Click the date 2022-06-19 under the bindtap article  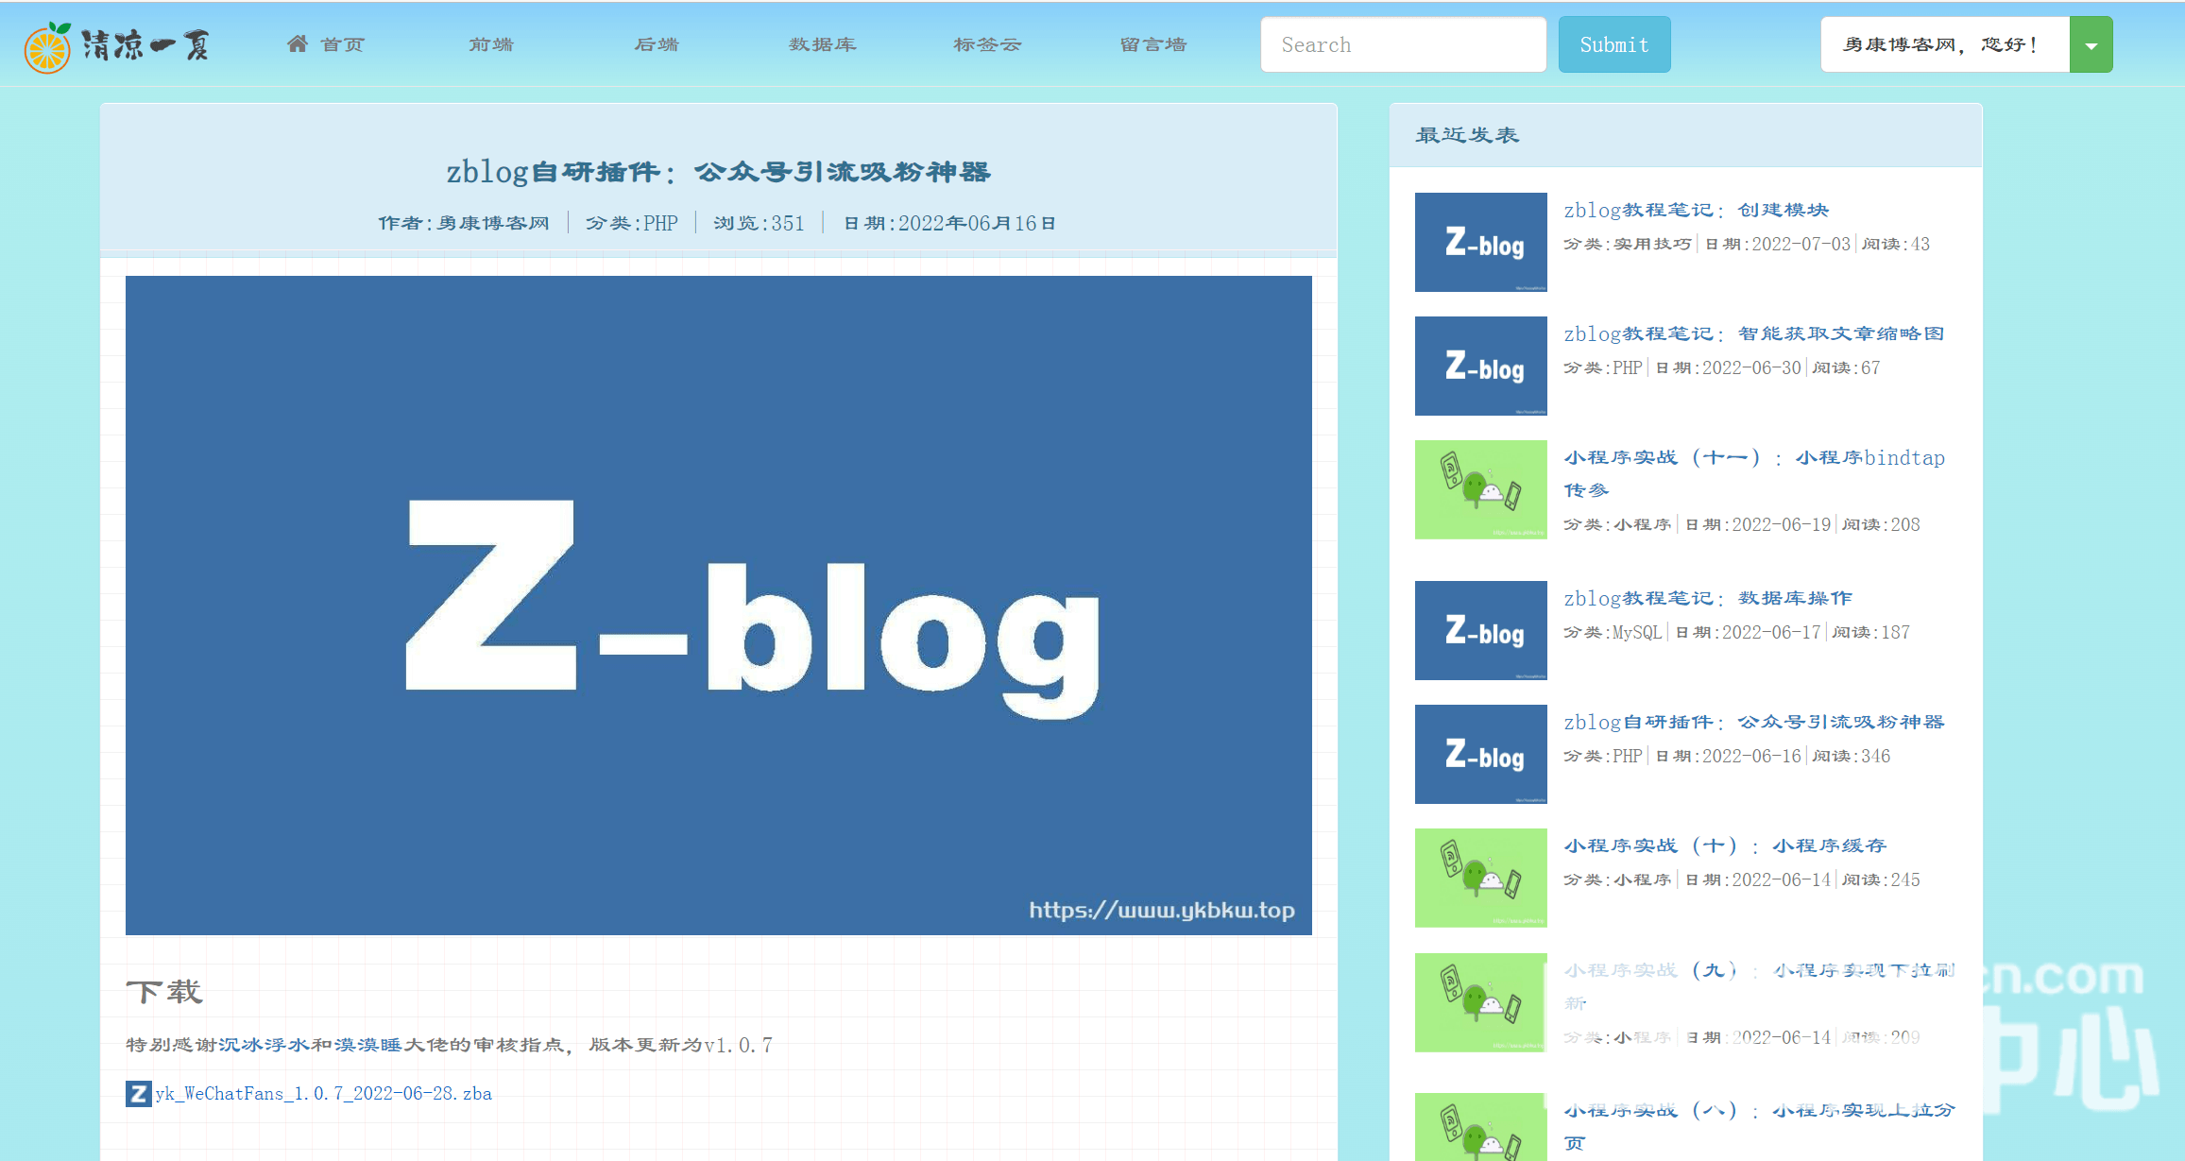click(1782, 524)
